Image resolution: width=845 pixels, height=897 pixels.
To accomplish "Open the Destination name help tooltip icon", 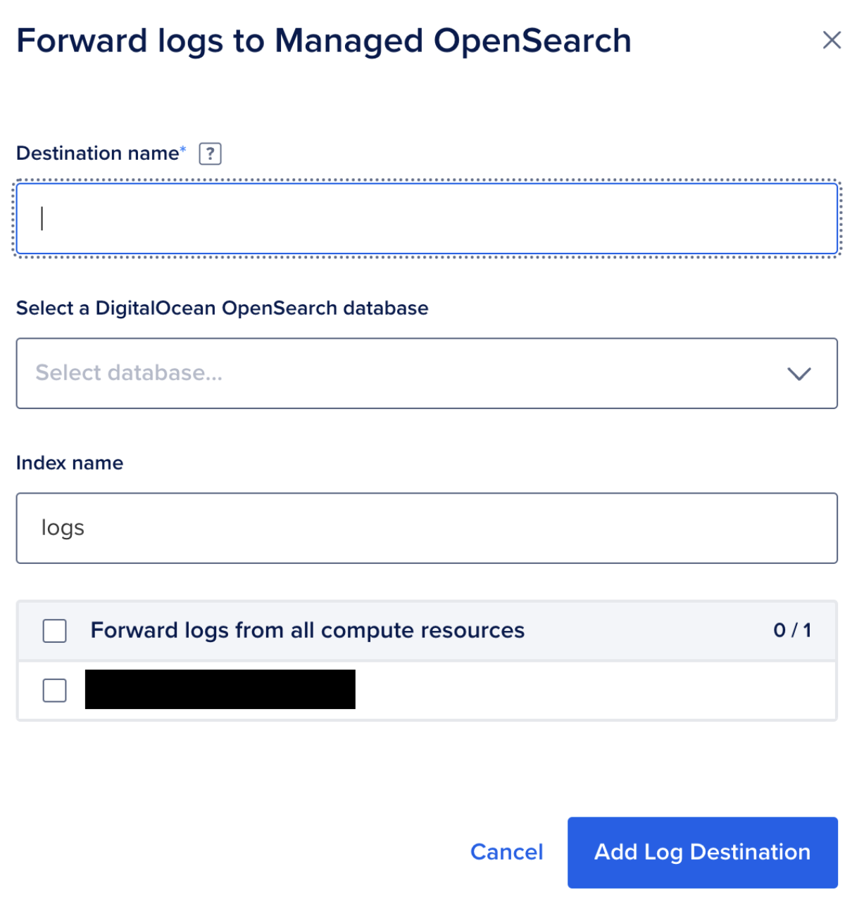I will pyautogui.click(x=210, y=153).
